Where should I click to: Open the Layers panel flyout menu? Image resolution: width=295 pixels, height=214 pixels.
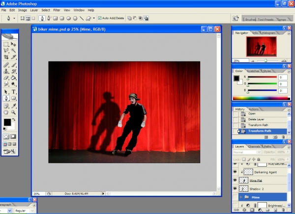coord(289,147)
